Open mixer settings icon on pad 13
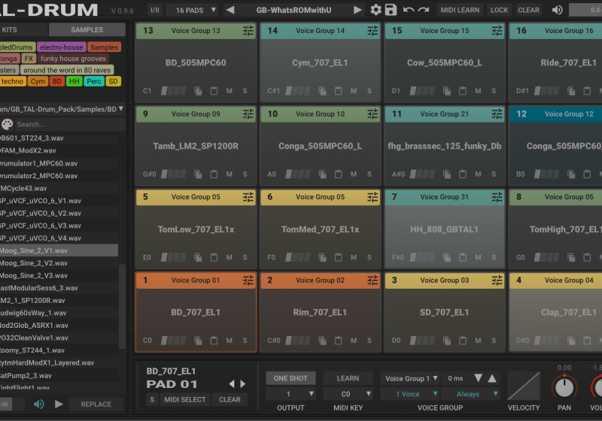Image resolution: width=602 pixels, height=421 pixels. [248, 31]
